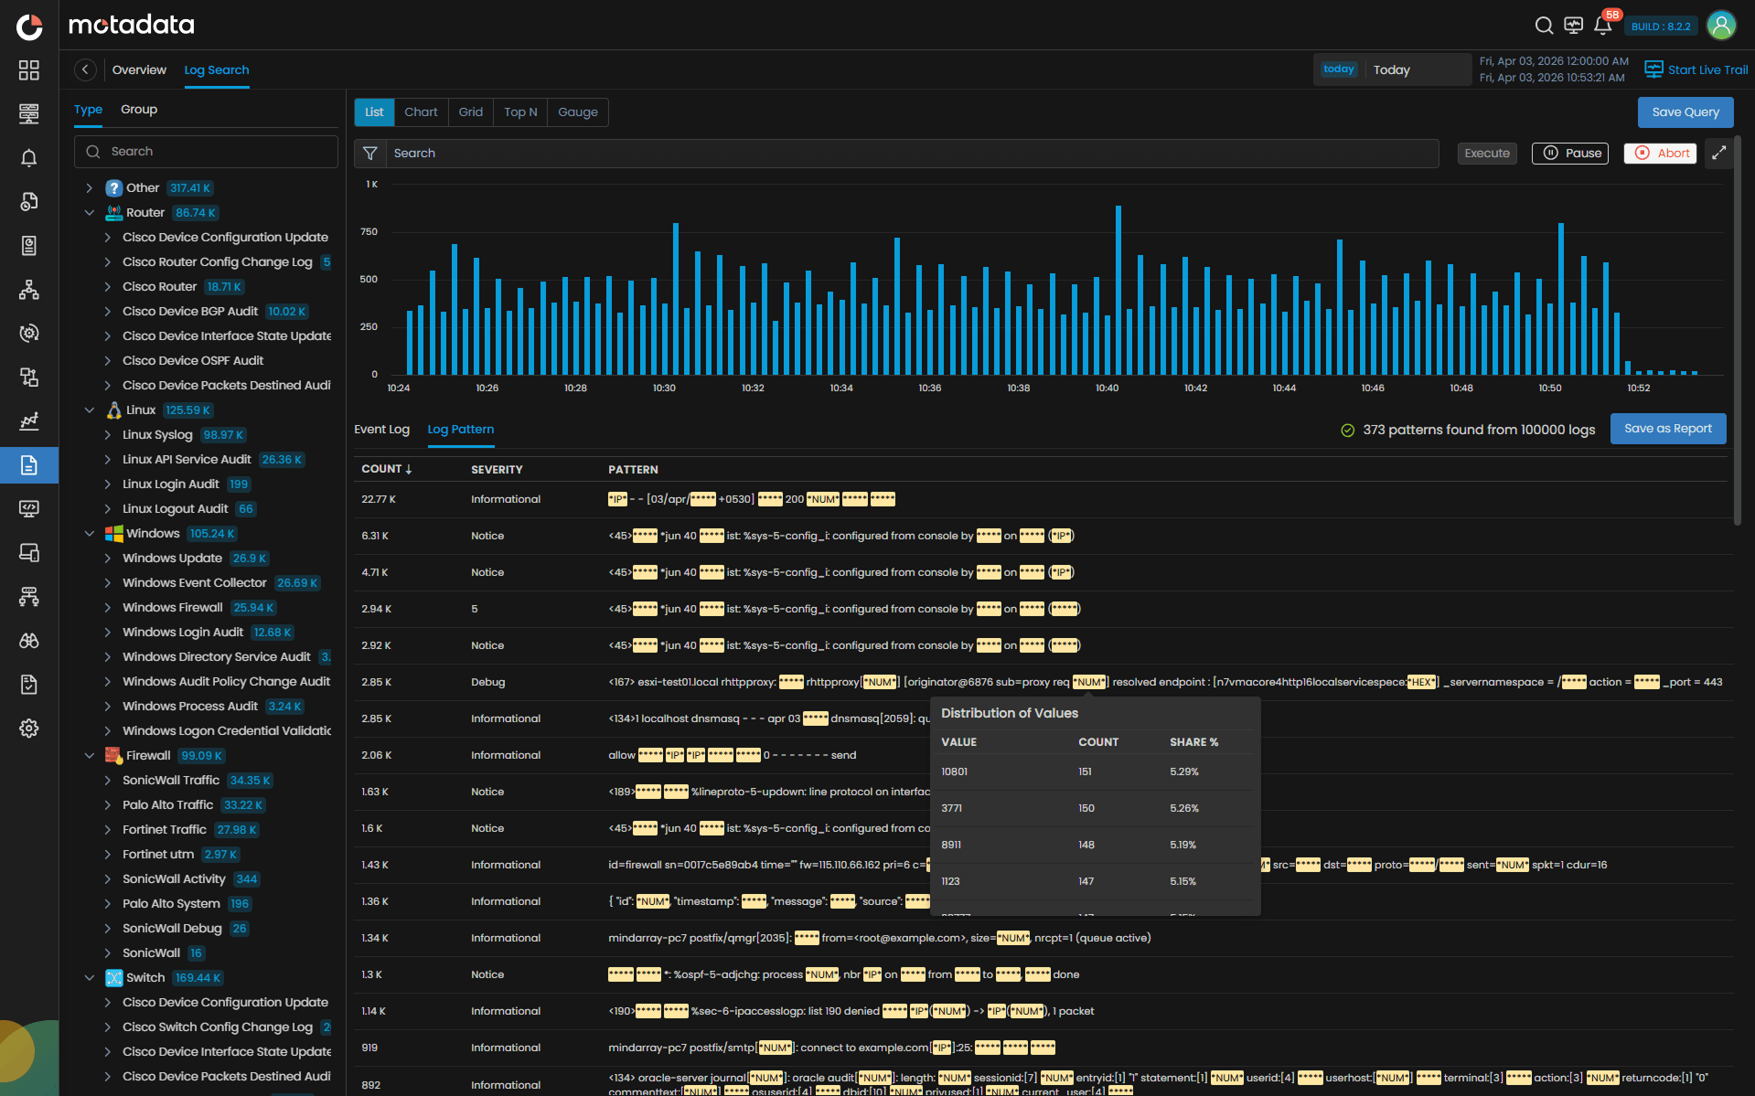
Task: Collapse the Linux category in the tree
Action: (89, 410)
